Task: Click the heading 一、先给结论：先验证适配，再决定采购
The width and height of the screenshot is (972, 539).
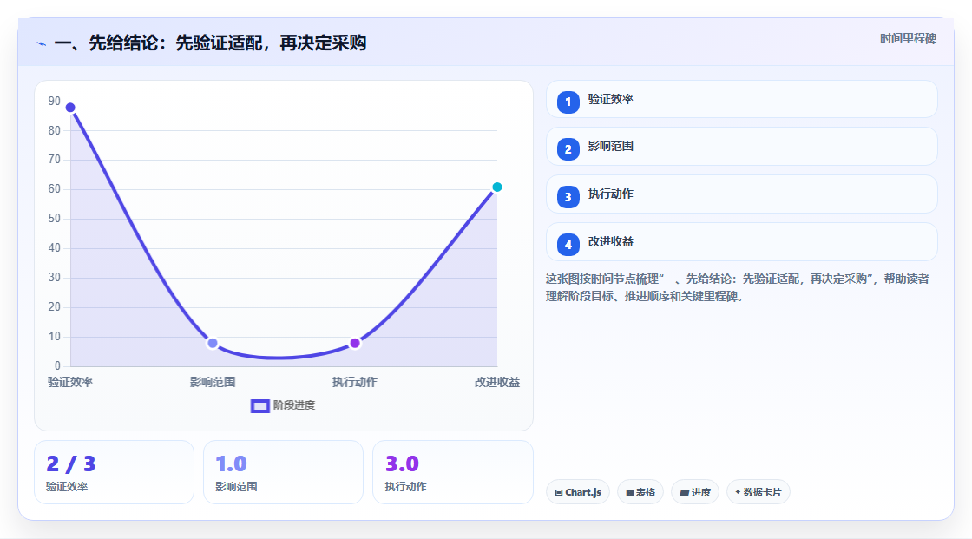Action: click(x=210, y=43)
